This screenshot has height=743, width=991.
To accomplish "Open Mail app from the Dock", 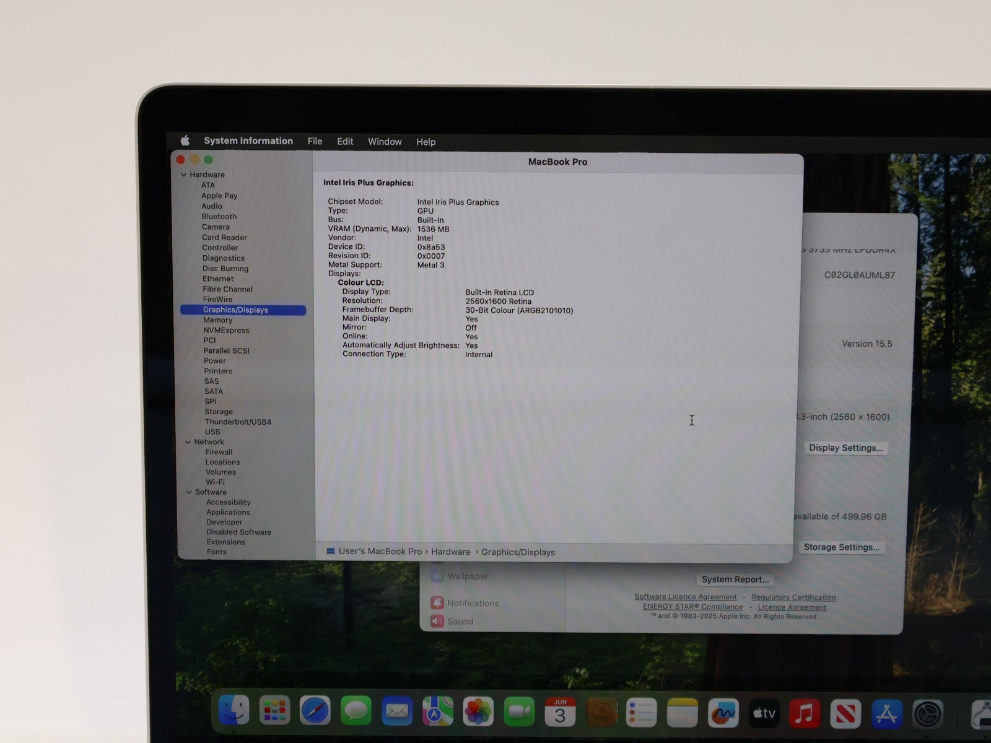I will 397,711.
